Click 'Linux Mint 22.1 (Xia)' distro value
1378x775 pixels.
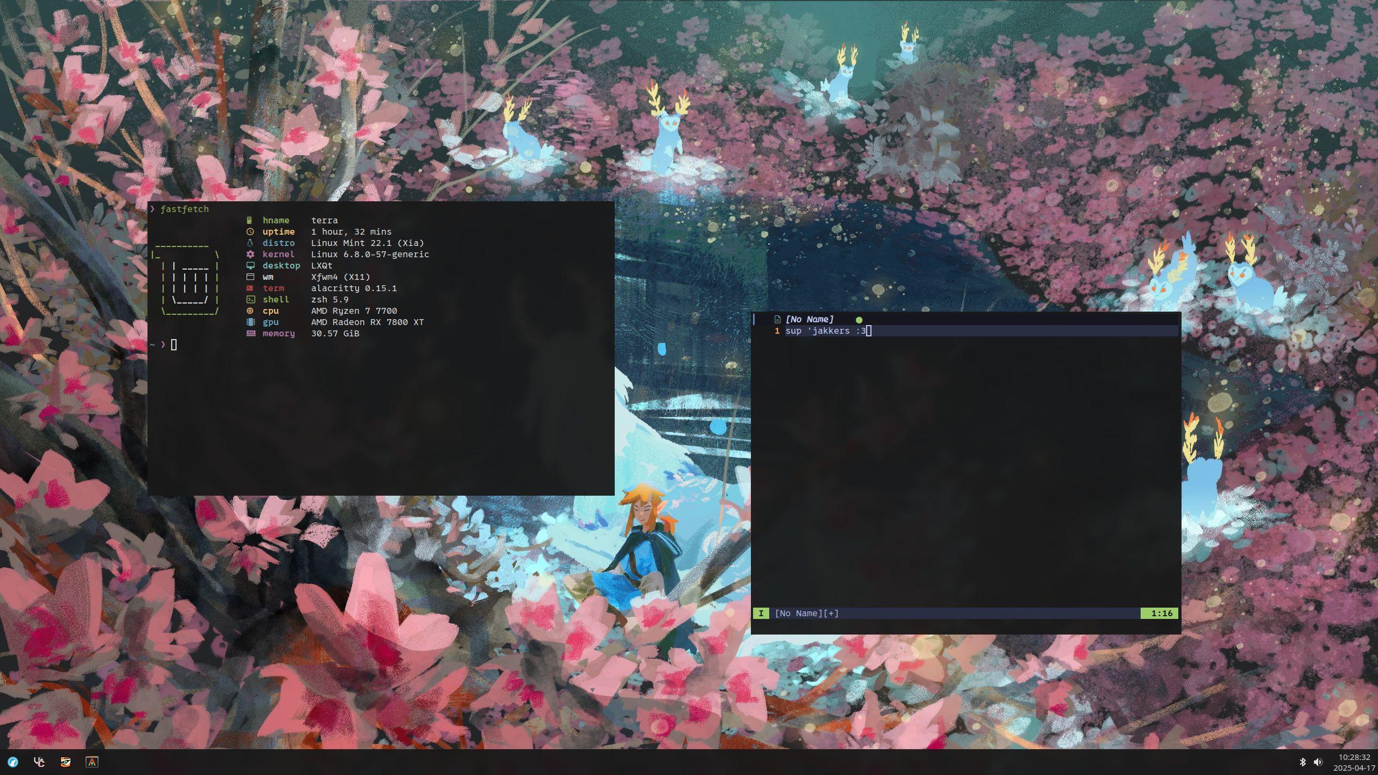click(x=367, y=243)
